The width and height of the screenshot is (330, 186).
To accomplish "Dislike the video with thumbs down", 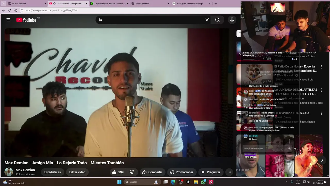I will (132, 172).
